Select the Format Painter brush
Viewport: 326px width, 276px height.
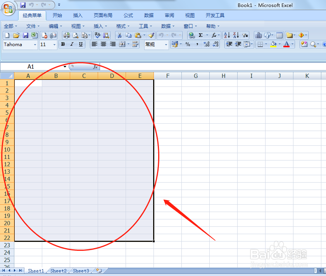click(151, 35)
